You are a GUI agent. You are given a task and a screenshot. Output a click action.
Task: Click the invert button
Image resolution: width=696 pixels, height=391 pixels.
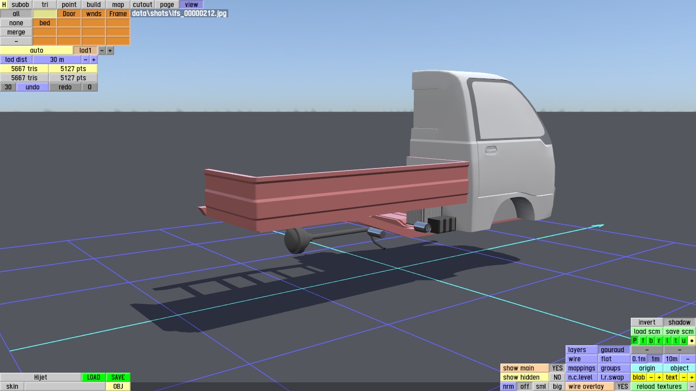point(647,322)
